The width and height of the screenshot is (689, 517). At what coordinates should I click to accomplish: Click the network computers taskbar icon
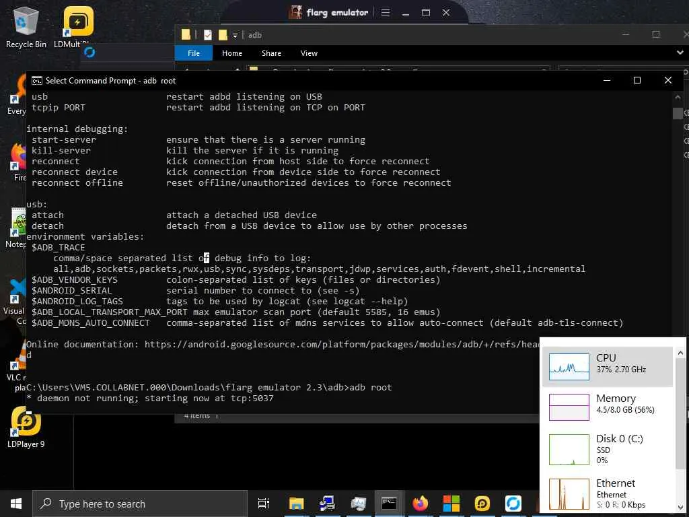tap(327, 504)
